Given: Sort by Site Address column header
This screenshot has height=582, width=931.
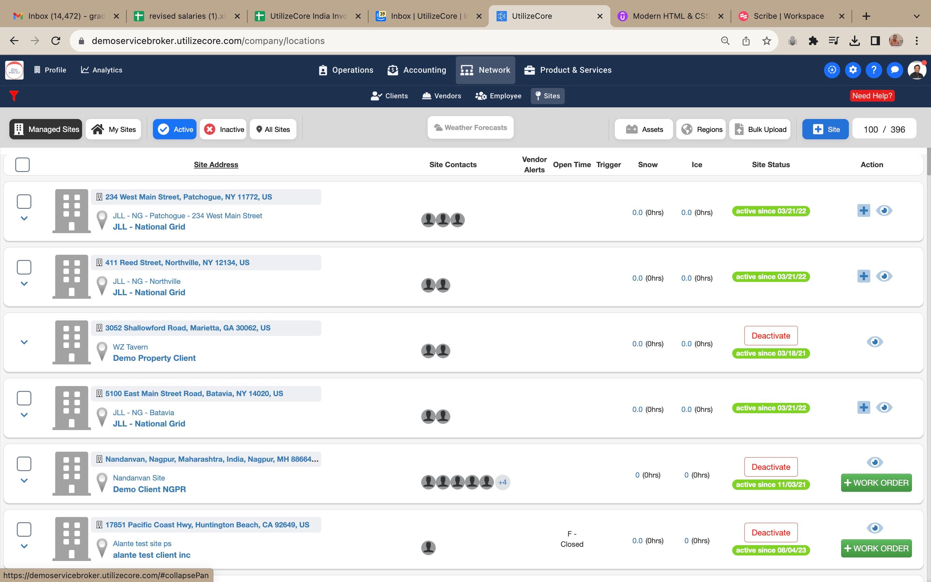Looking at the screenshot, I should (x=216, y=164).
